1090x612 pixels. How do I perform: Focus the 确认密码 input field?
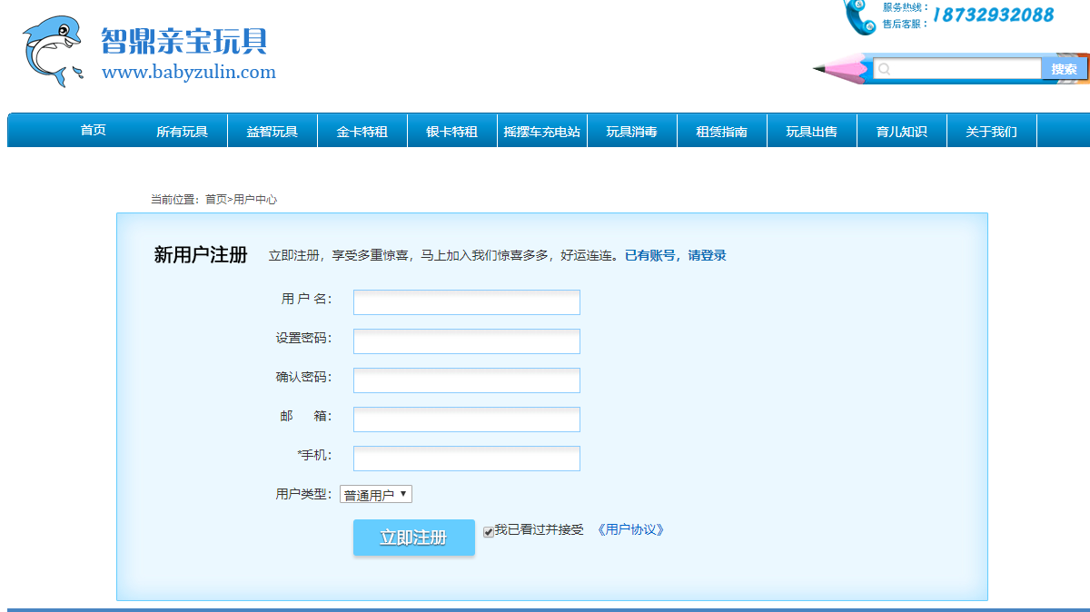(467, 380)
